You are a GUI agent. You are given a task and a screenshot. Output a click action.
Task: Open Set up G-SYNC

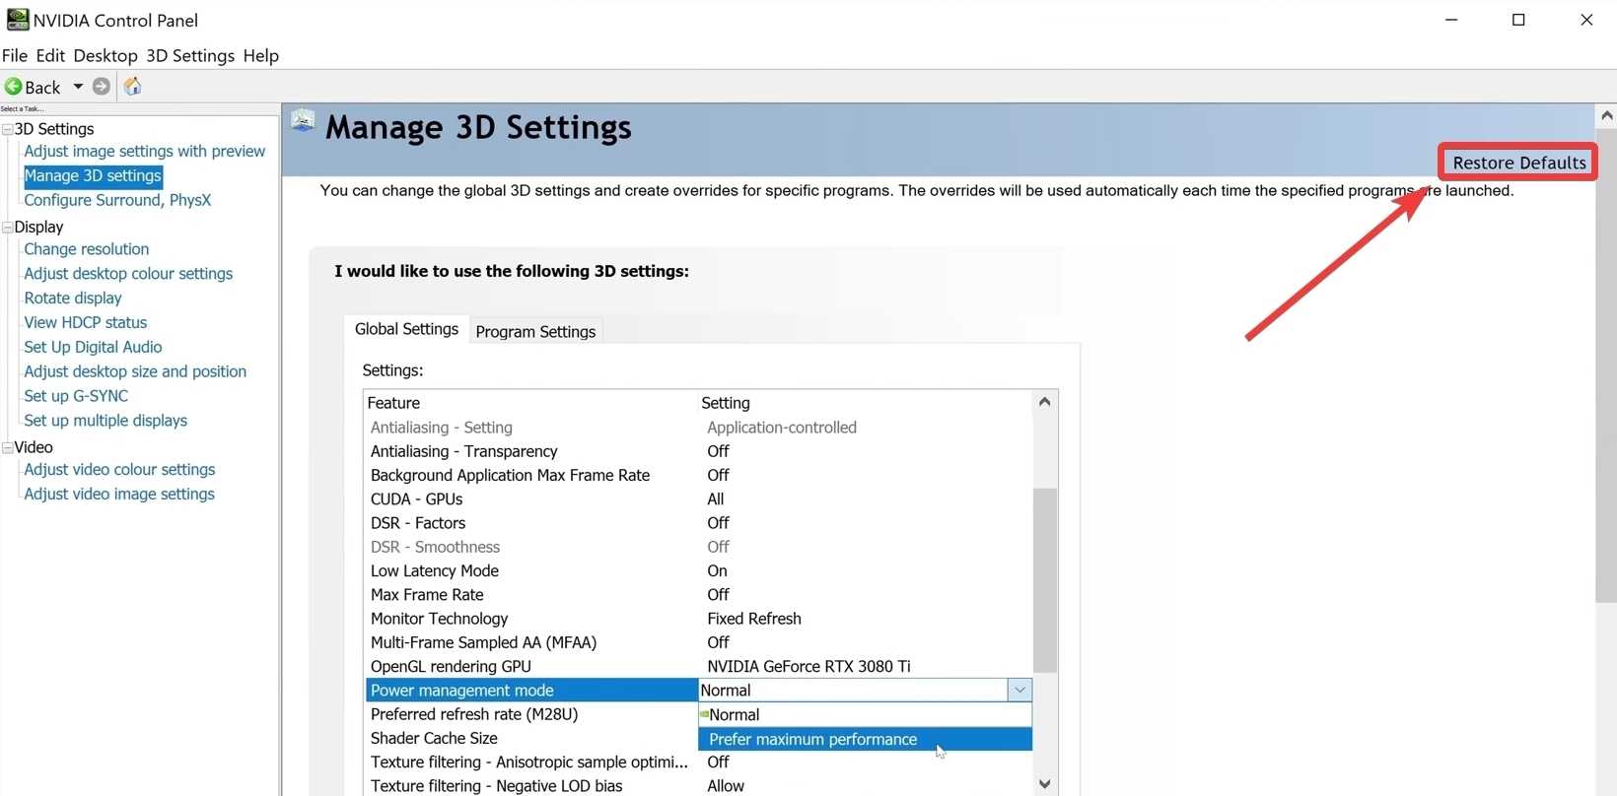click(x=76, y=396)
